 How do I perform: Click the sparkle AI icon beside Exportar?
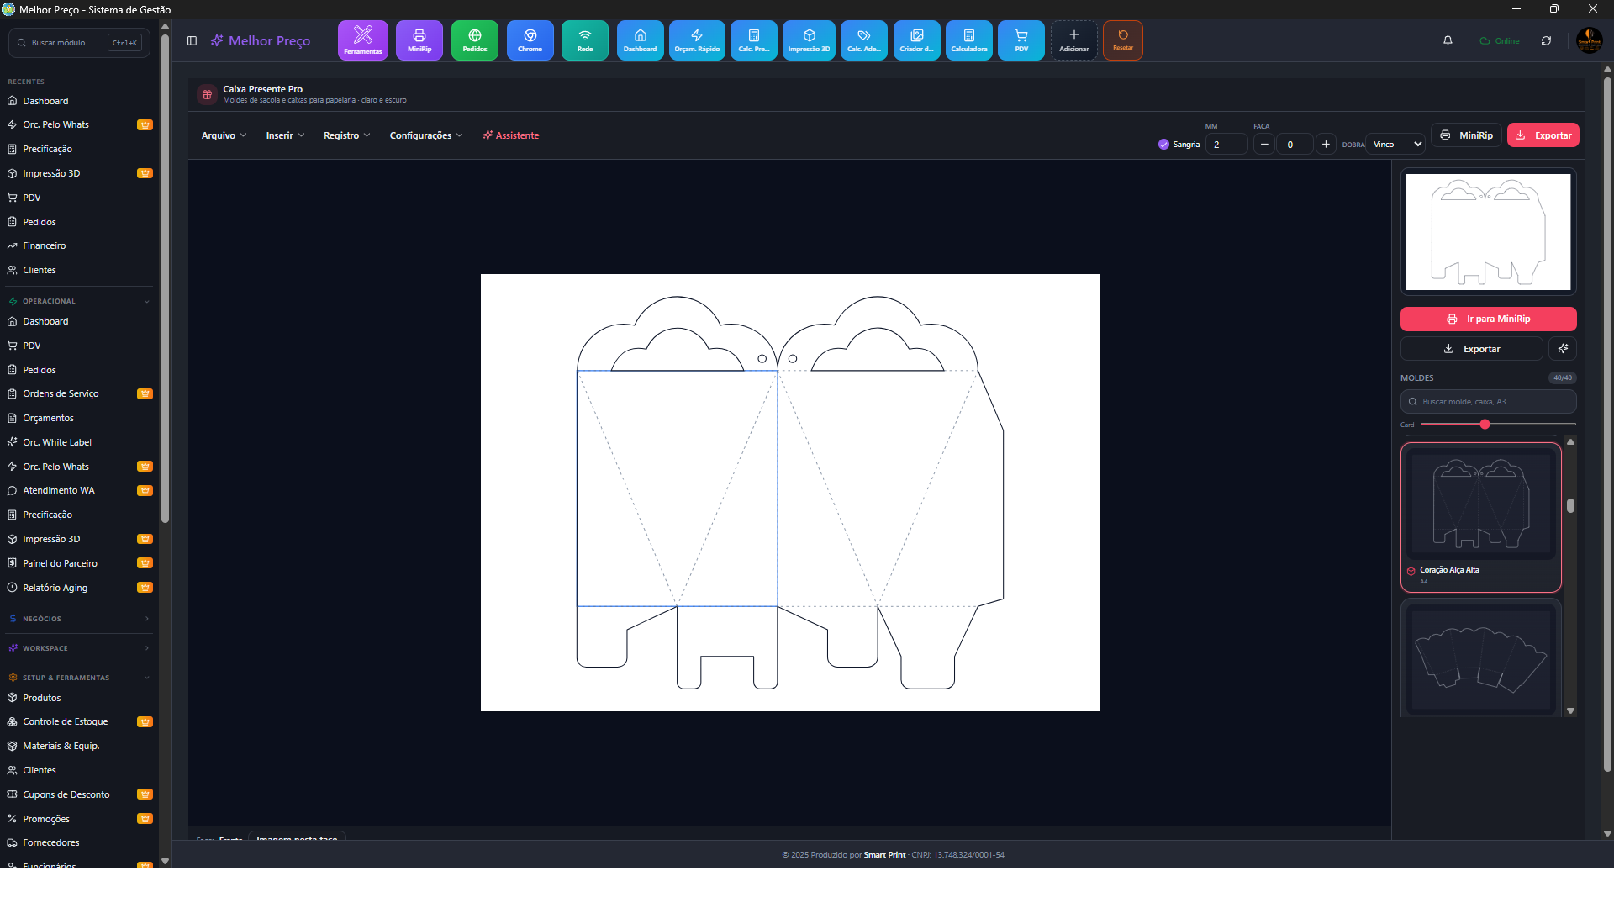click(1563, 349)
